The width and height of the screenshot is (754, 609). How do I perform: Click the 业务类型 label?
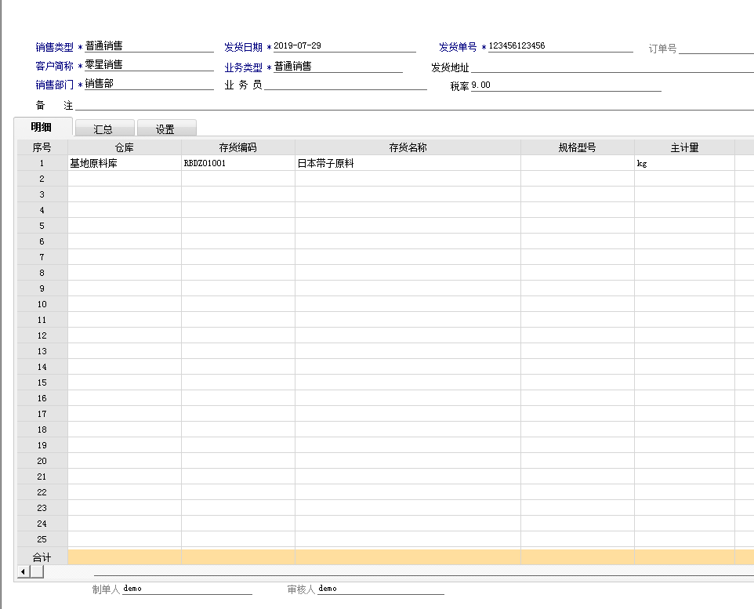point(243,67)
